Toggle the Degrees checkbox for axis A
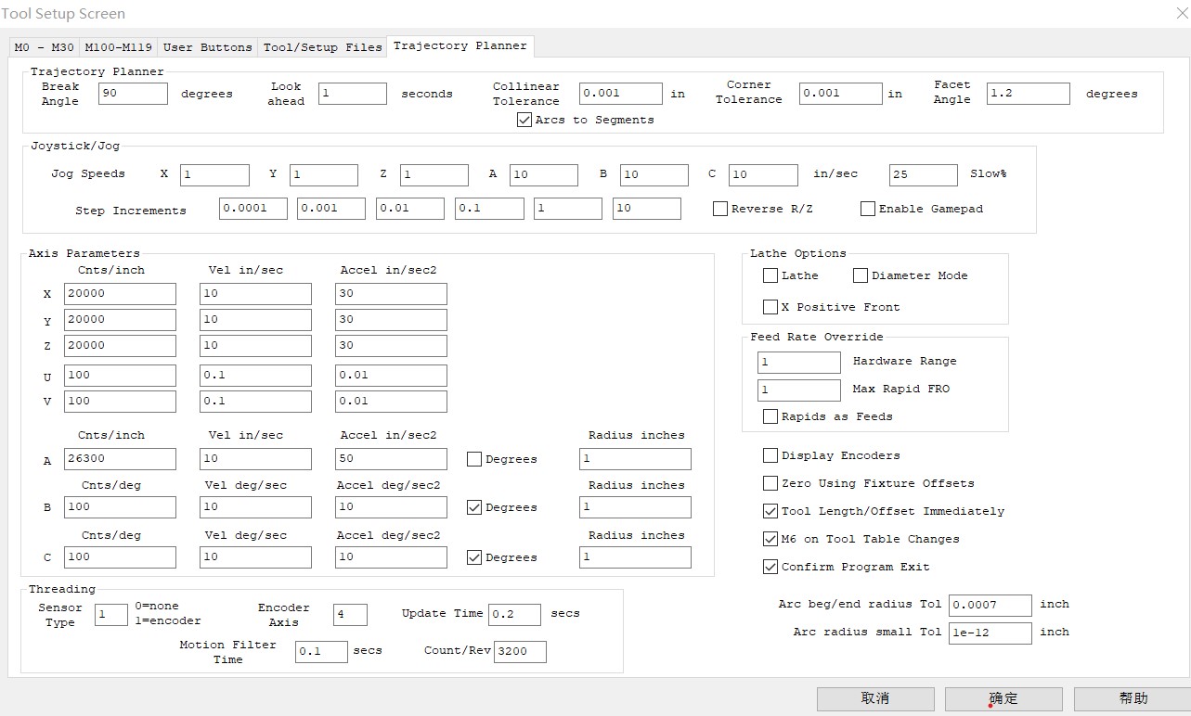The image size is (1191, 716). [x=474, y=459]
